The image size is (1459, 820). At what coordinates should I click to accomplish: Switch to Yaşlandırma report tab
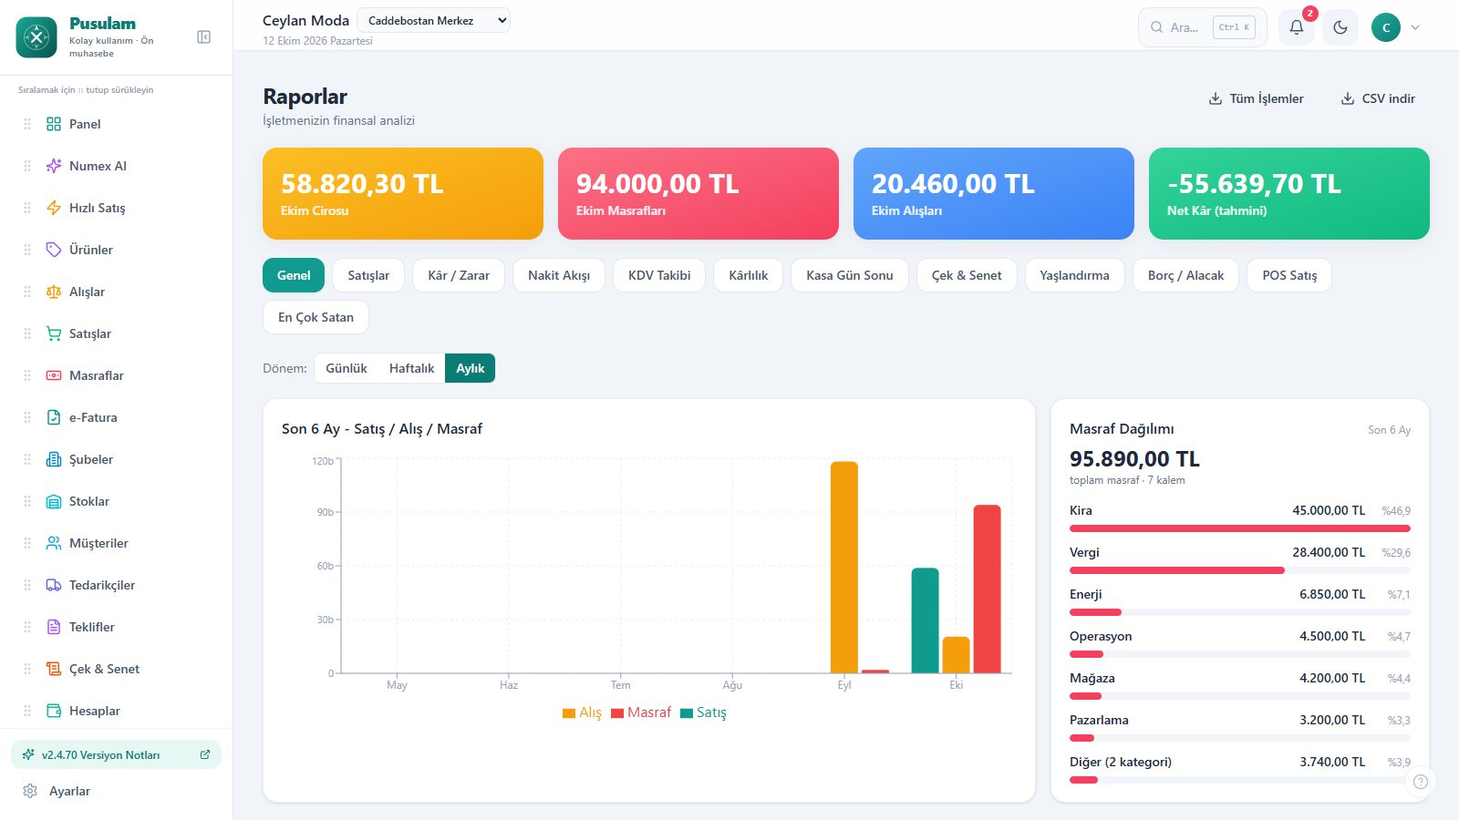point(1075,275)
